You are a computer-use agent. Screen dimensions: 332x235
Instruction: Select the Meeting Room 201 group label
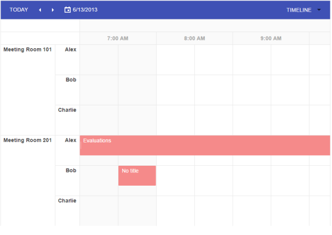point(28,140)
